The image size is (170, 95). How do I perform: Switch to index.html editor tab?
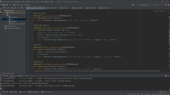(x=65, y=8)
